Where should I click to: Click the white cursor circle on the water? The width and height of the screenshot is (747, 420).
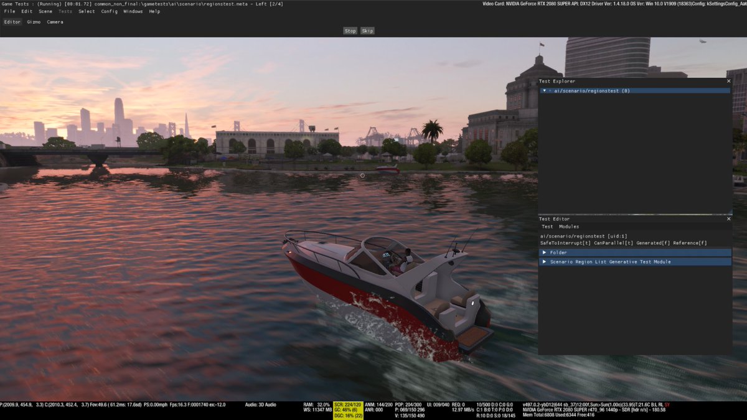click(x=362, y=175)
